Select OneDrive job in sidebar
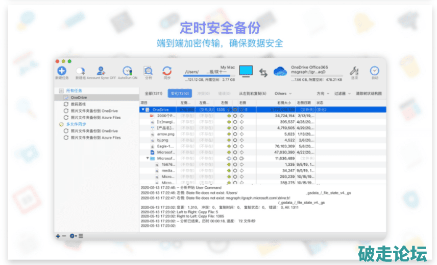Viewport: 437px width, 265px height. 96,97
